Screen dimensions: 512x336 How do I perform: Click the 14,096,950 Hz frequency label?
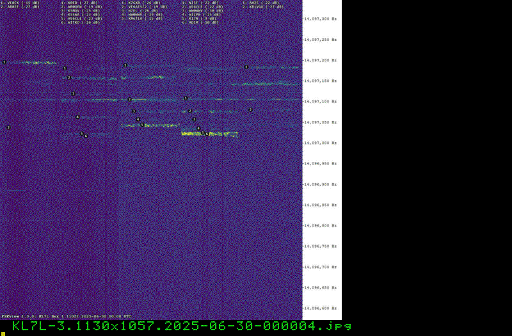[321, 164]
